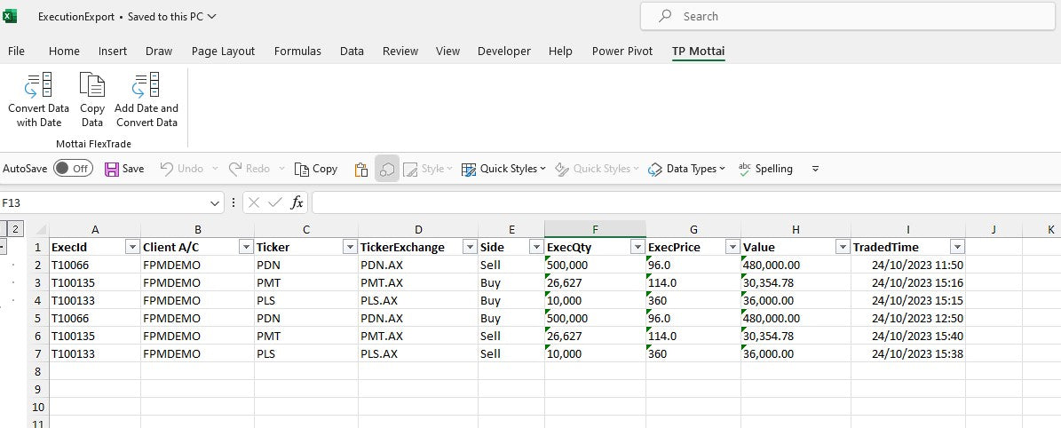Switch to the Draw tab
This screenshot has height=428, width=1061.
(159, 51)
